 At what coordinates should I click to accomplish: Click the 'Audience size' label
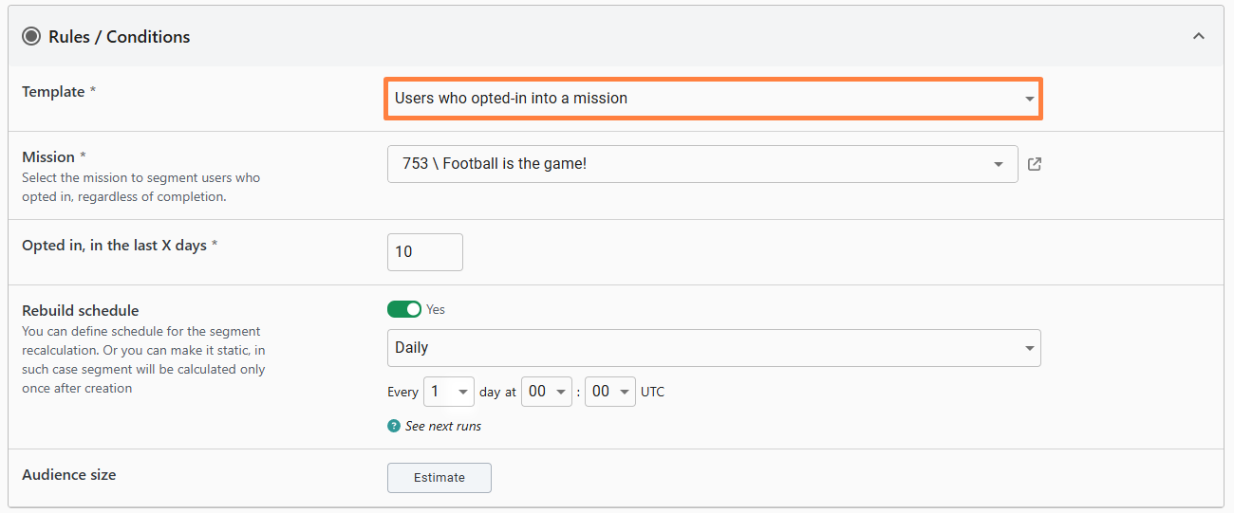click(69, 474)
